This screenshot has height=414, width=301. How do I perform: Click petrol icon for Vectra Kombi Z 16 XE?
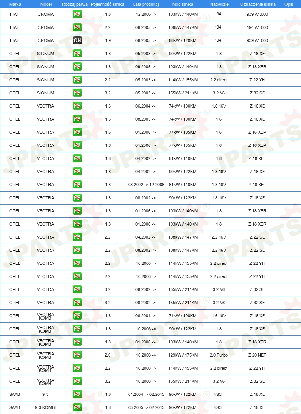pos(77,316)
